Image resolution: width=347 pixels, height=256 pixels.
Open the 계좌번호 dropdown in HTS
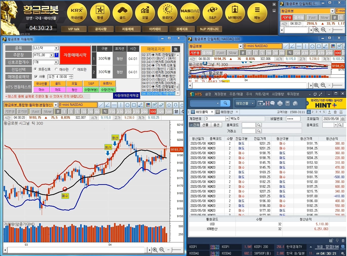227,119
